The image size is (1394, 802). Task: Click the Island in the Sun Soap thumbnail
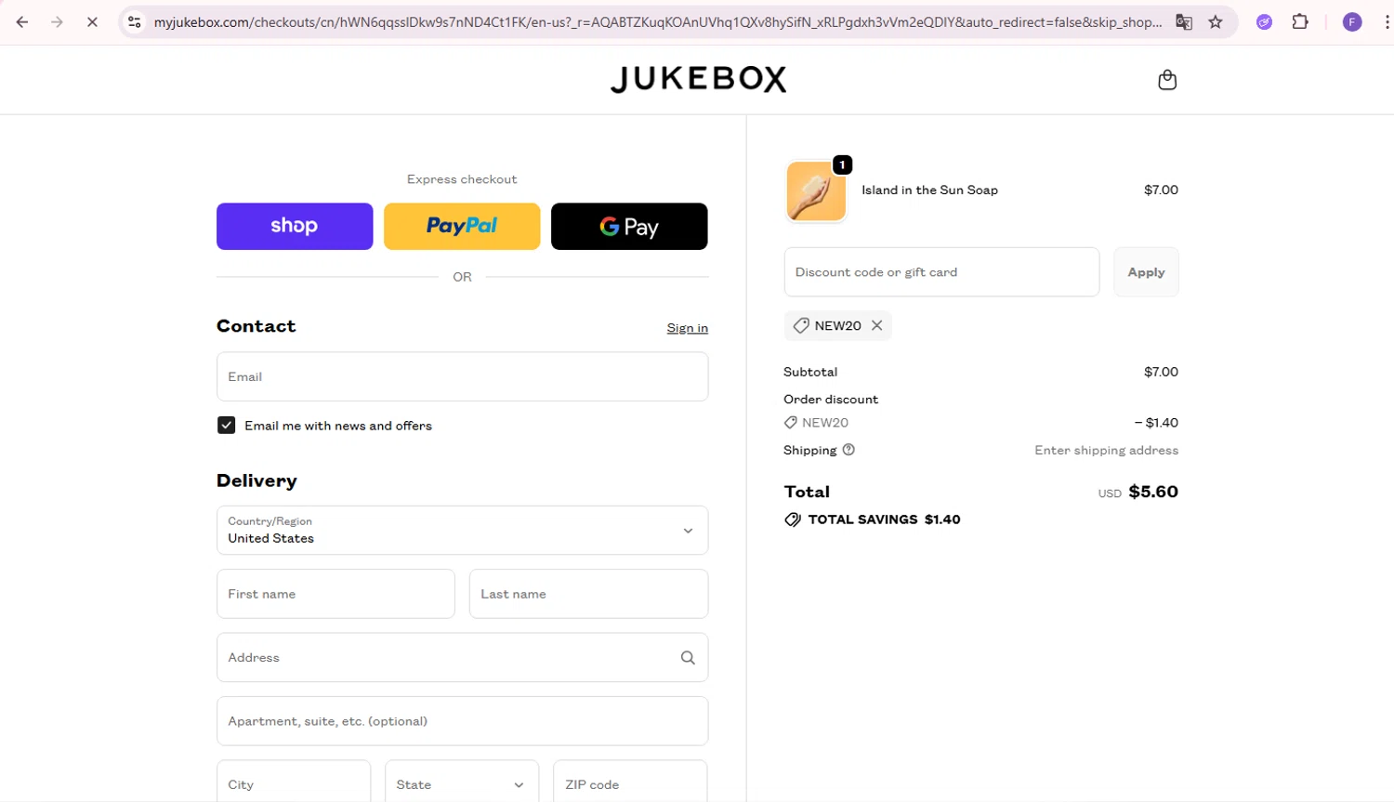click(x=816, y=191)
